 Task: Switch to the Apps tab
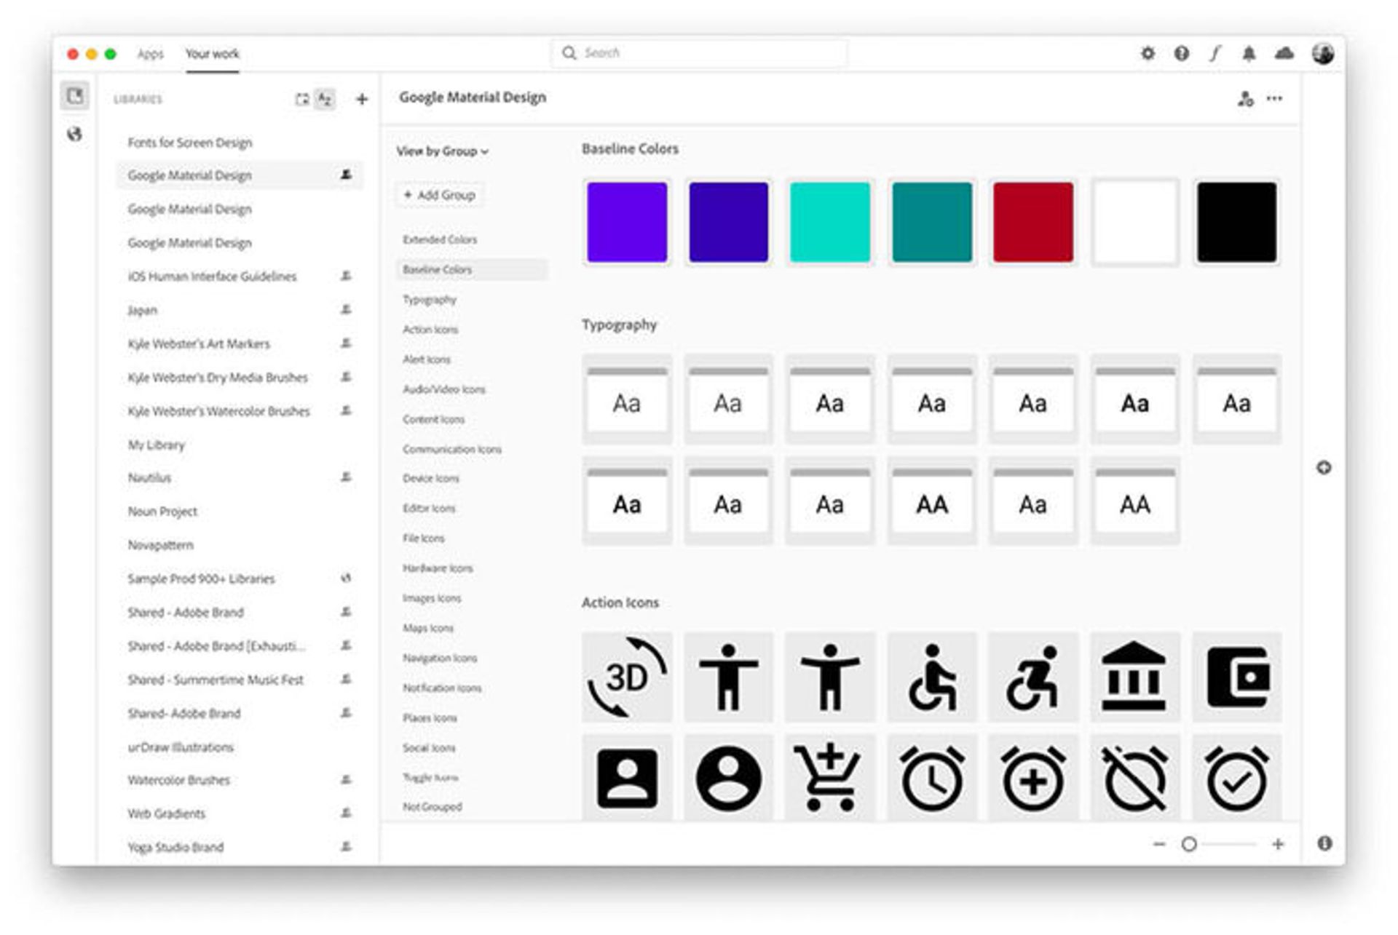coord(149,54)
